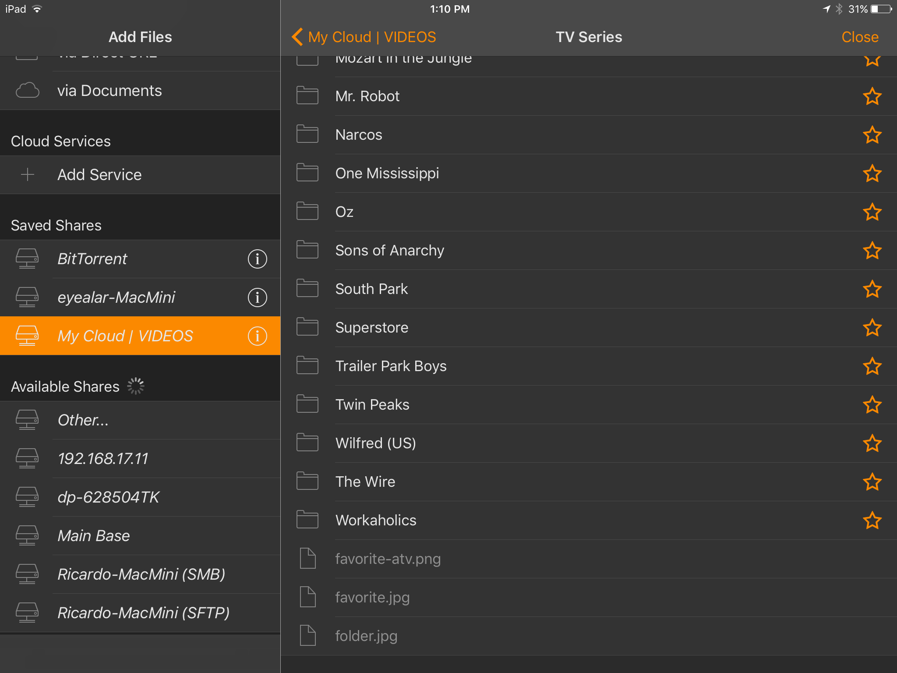Click the cloud icon beside via Documents
The height and width of the screenshot is (673, 897).
[x=27, y=90]
